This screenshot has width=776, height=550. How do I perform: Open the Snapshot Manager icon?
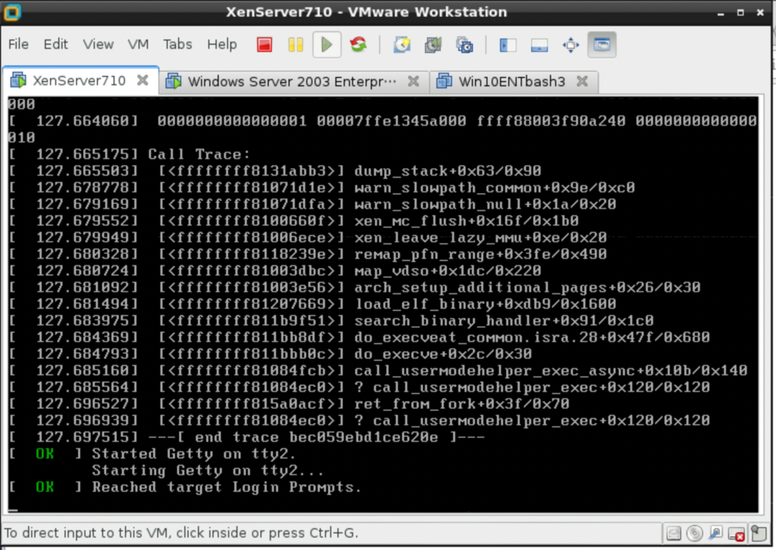[x=465, y=45]
